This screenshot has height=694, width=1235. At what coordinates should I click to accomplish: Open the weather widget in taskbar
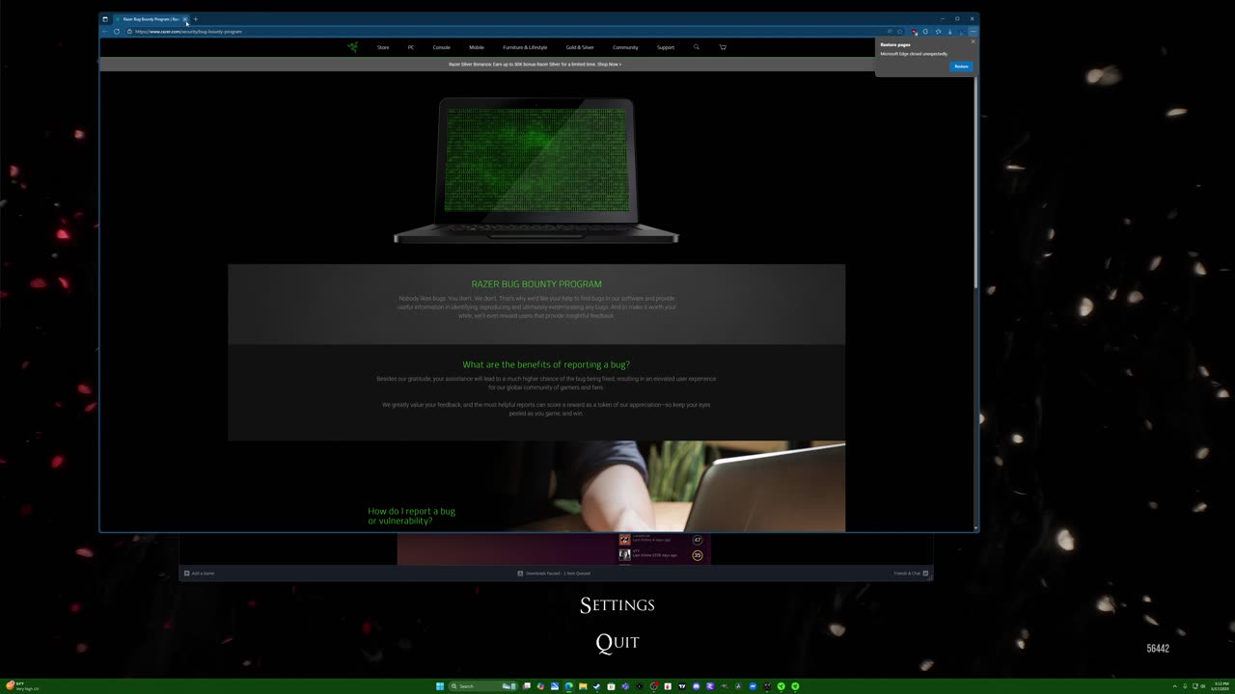[21, 686]
